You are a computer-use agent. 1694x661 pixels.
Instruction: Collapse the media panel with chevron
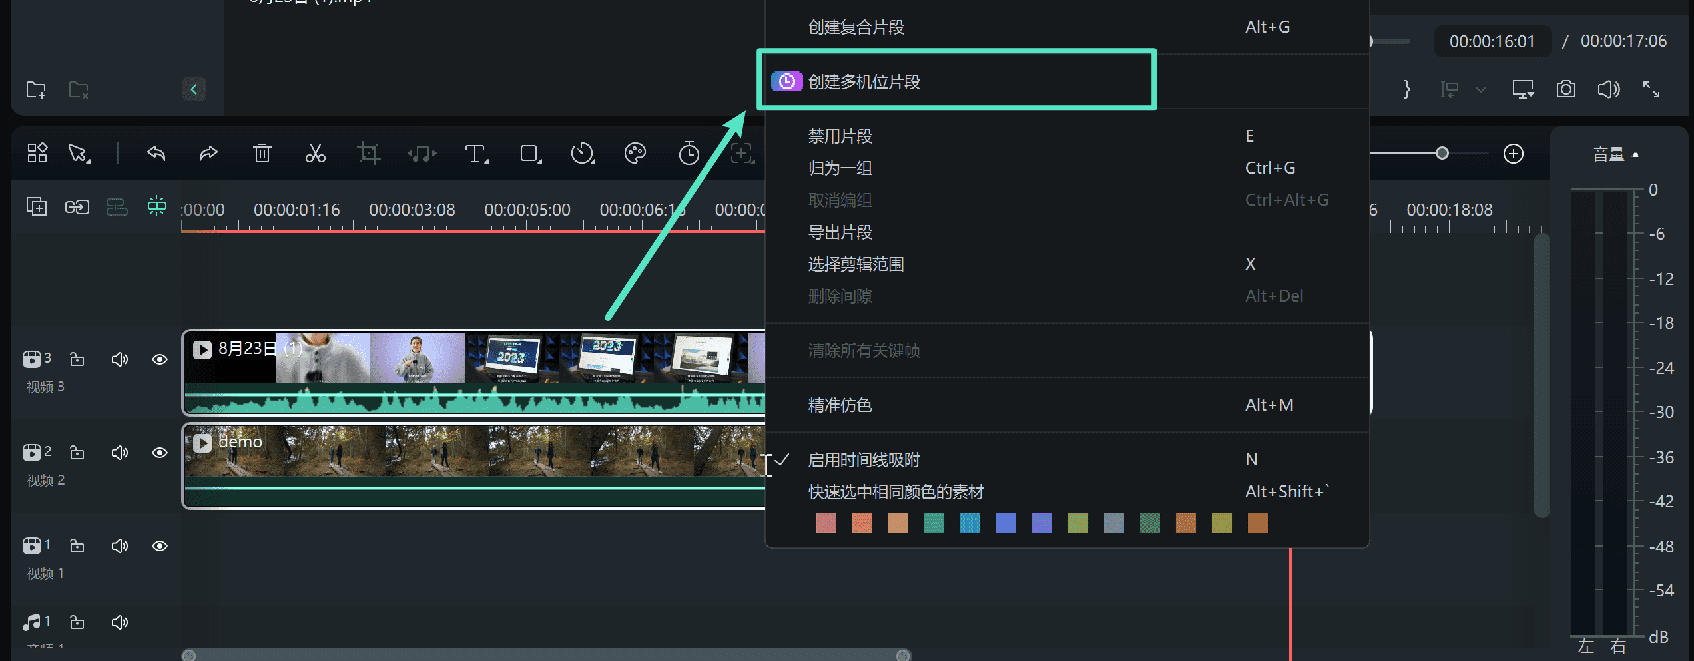coord(194,89)
